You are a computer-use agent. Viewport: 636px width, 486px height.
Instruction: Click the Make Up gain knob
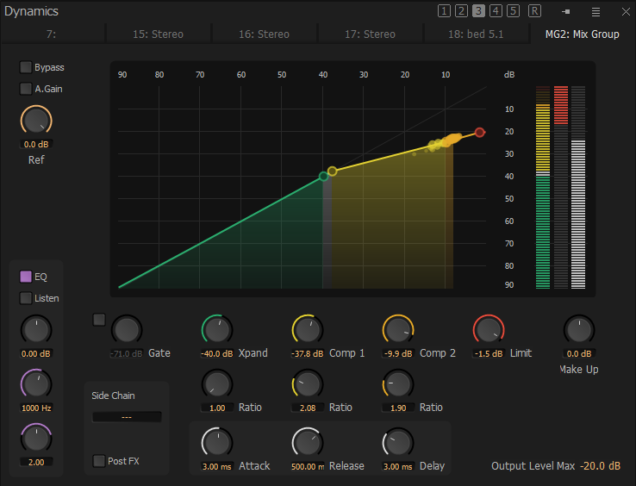tap(578, 330)
